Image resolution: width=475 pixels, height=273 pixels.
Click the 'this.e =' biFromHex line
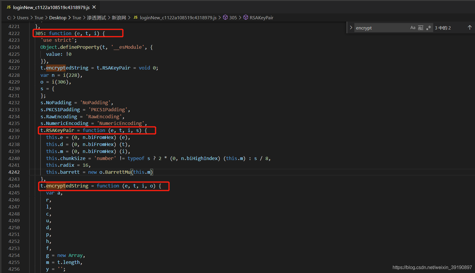pyautogui.click(x=88, y=137)
